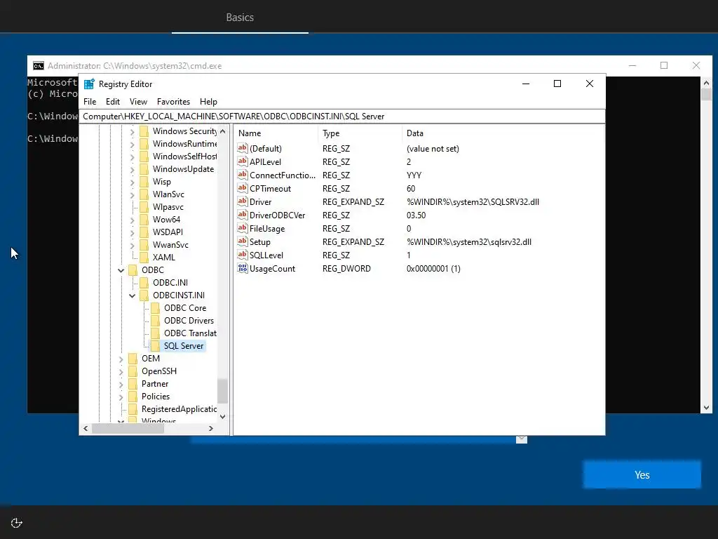Expand the Partner tree node
The width and height of the screenshot is (718, 539).
coord(121,384)
